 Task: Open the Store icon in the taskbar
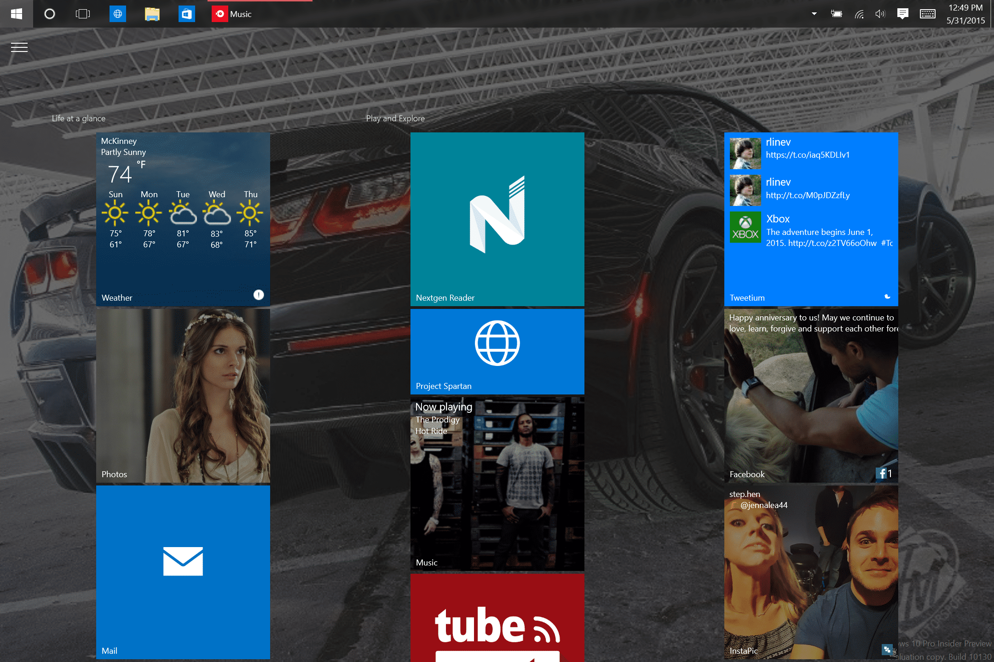click(186, 14)
